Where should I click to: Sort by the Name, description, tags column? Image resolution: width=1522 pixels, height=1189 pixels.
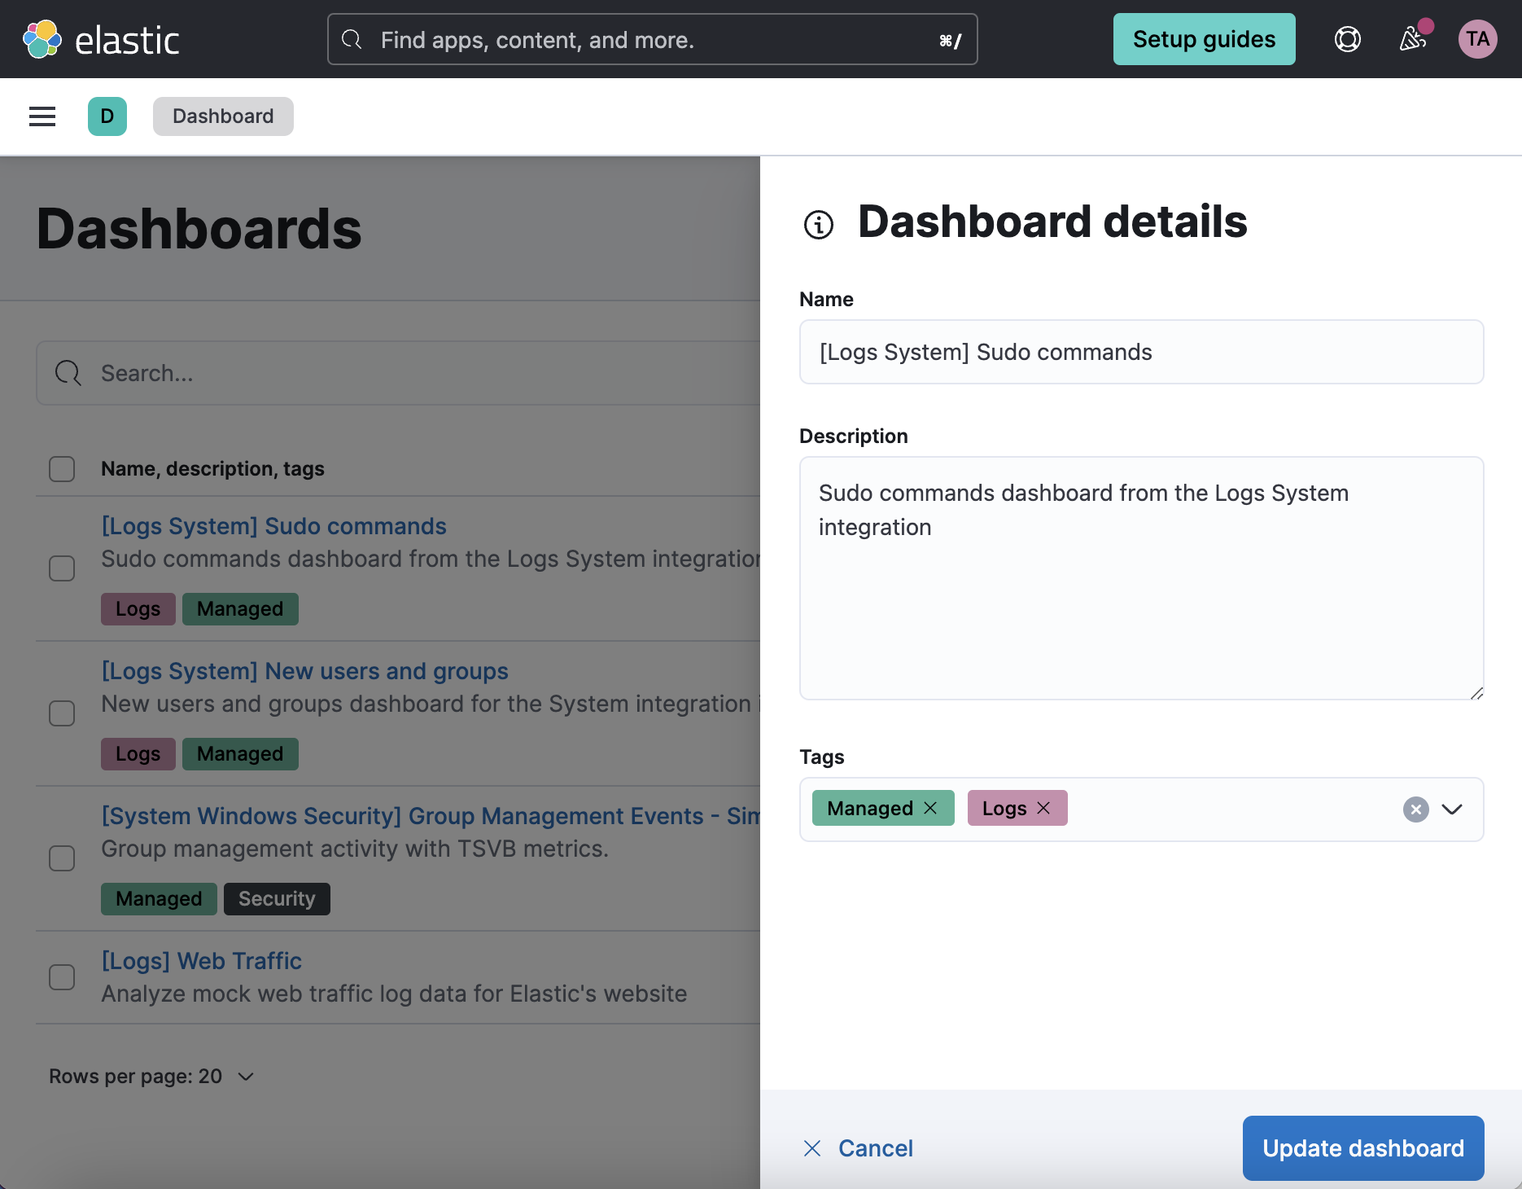coord(212,468)
